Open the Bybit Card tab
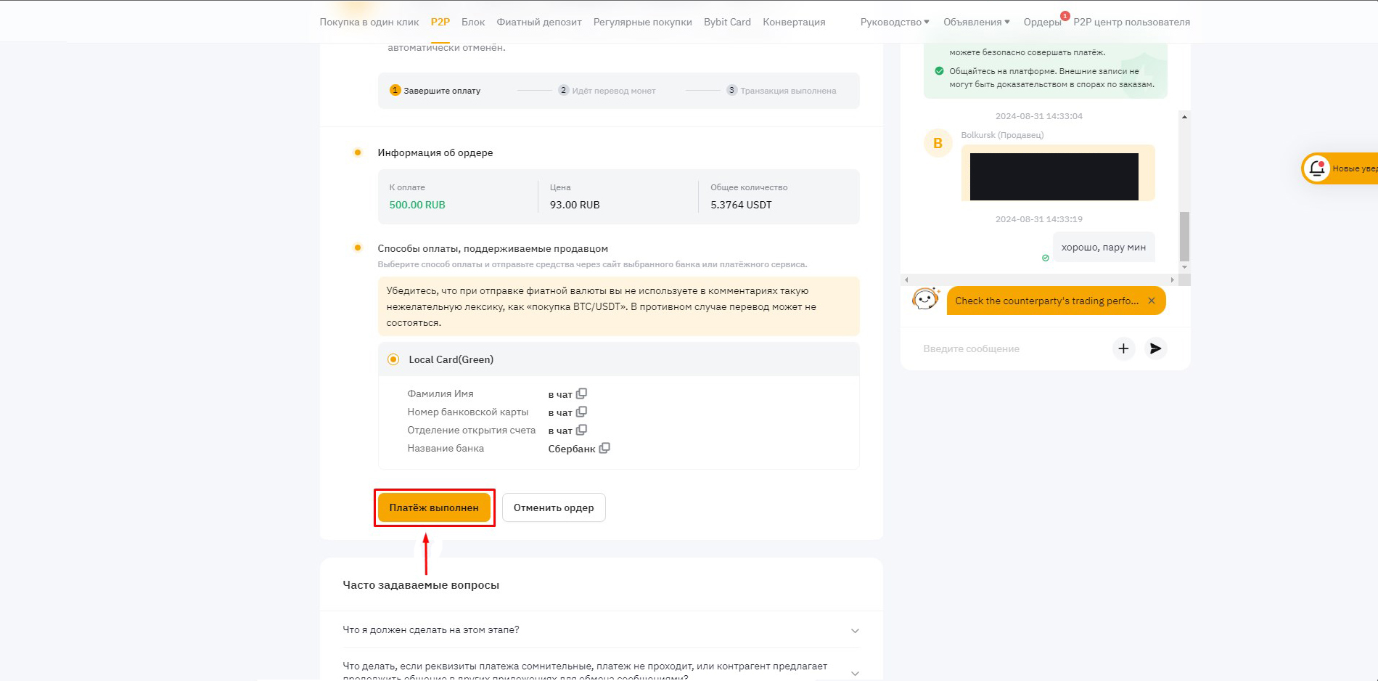The image size is (1378, 681). 727,22
